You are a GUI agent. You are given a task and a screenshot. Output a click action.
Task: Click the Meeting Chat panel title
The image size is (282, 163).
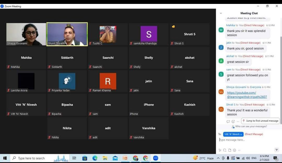coord(249,13)
